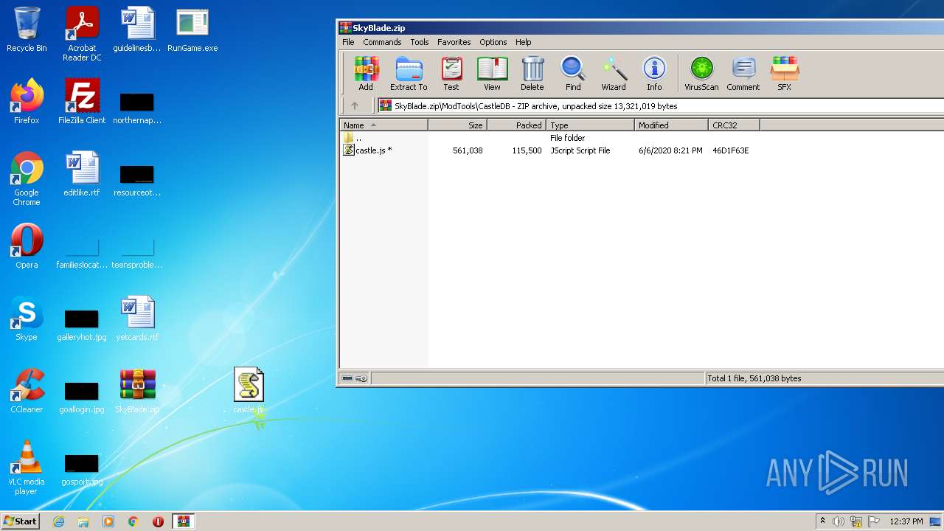Open Windows Explorer from taskbar
Screen dimensions: 944x531
(83, 521)
